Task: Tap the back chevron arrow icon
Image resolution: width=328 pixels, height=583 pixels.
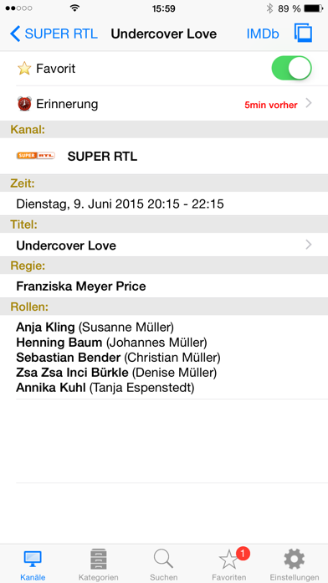Action: click(15, 34)
